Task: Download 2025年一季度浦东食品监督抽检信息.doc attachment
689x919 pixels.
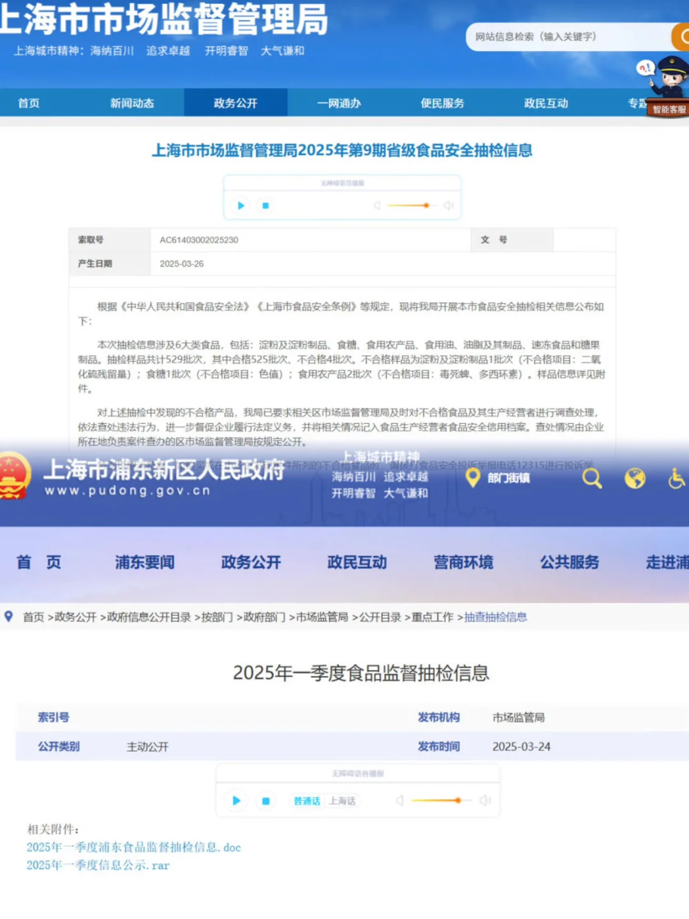Action: tap(134, 848)
